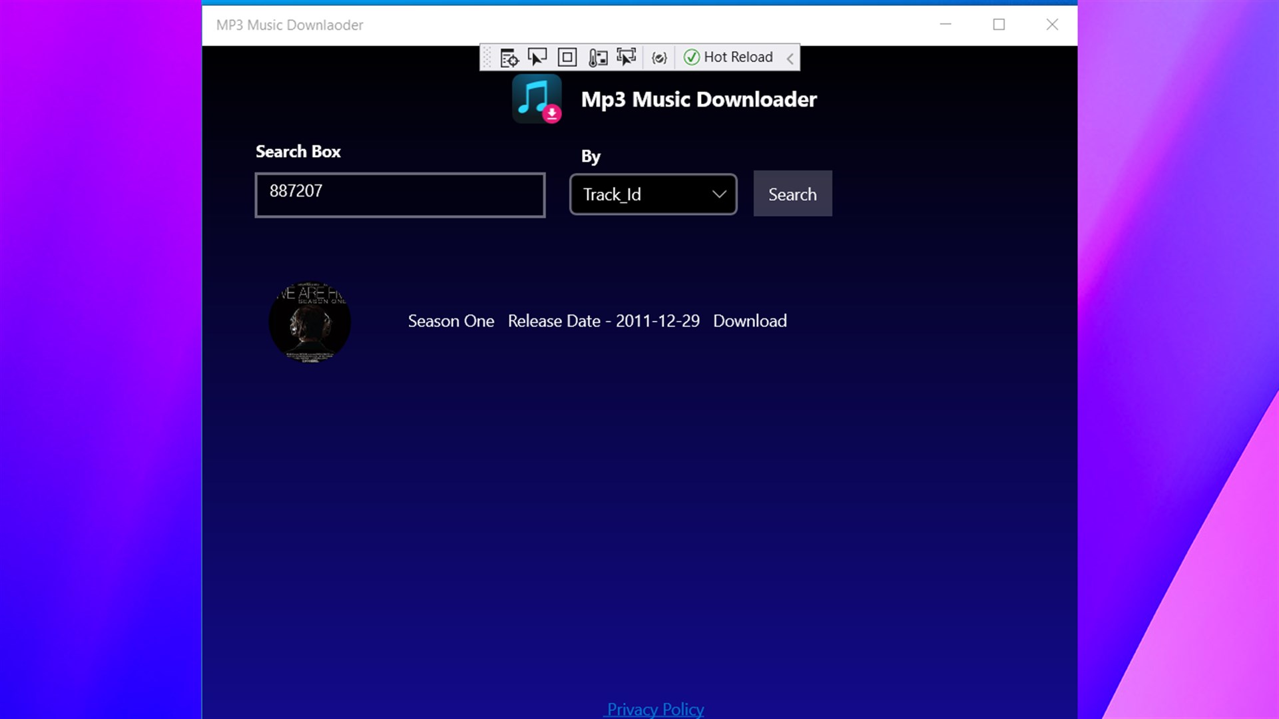Viewport: 1279px width, 719px height.
Task: Click the Hot Reload green checkmark status
Action: tap(692, 57)
